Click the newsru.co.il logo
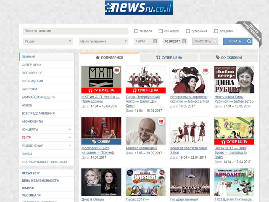Viewport: 269px width, 202px height. coord(139,8)
